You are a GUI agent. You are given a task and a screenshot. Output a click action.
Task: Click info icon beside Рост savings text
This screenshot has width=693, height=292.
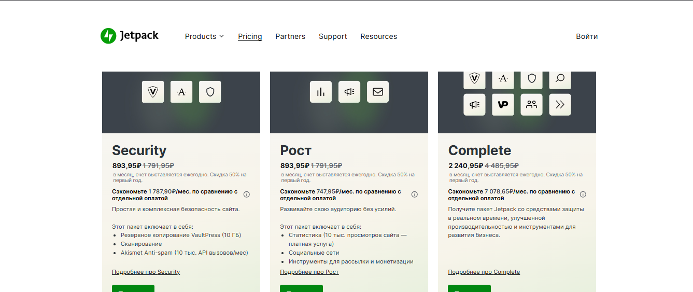415,194
